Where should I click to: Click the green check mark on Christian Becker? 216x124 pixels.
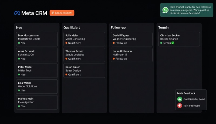(x=173, y=43)
